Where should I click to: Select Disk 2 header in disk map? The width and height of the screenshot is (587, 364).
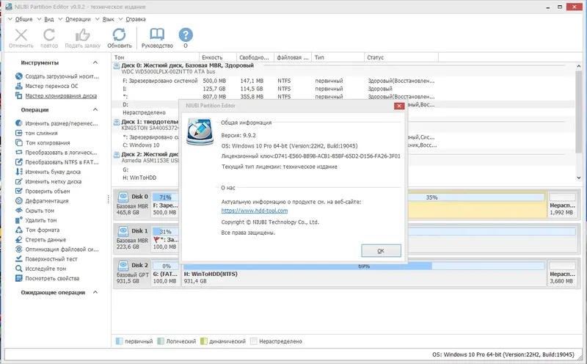(x=132, y=272)
